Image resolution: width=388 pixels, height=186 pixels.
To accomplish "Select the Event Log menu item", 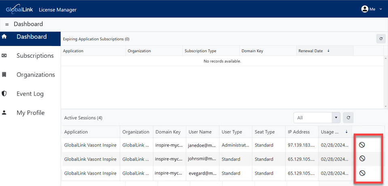I will pyautogui.click(x=30, y=94).
